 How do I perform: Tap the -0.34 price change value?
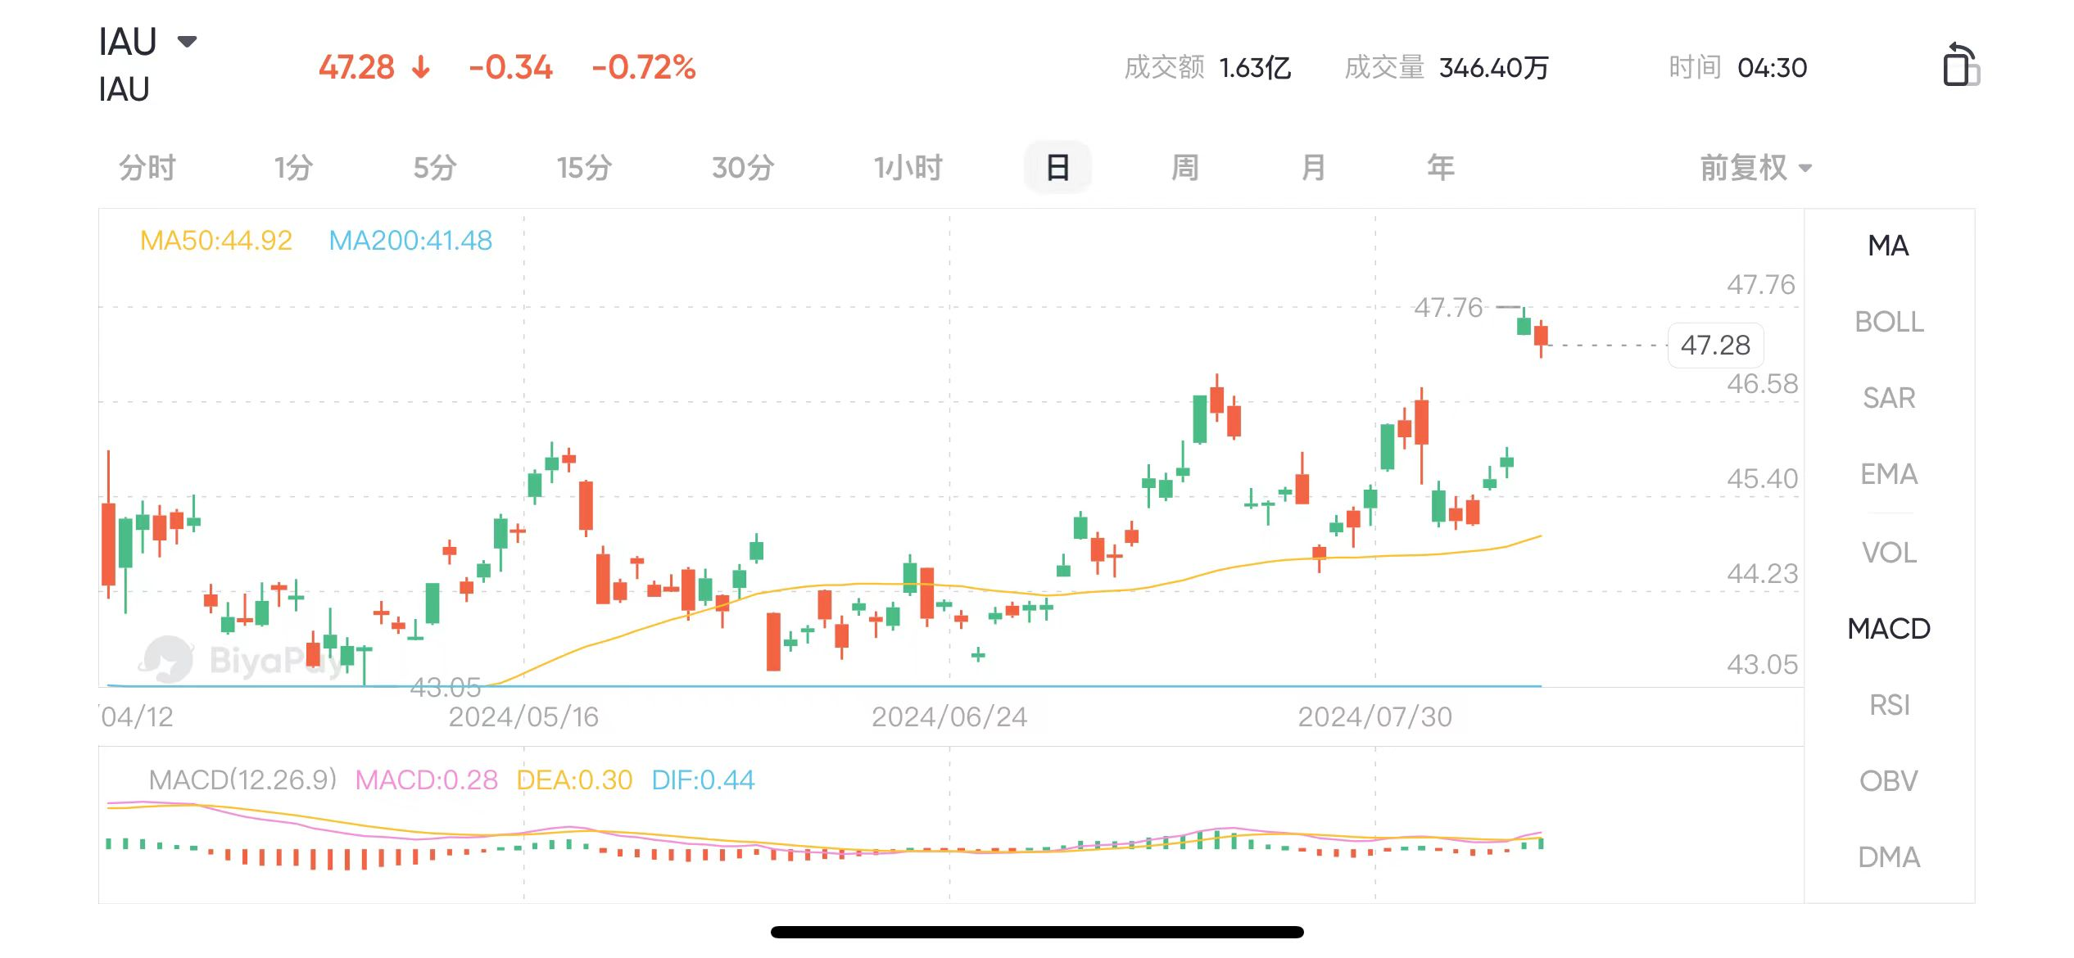[511, 67]
